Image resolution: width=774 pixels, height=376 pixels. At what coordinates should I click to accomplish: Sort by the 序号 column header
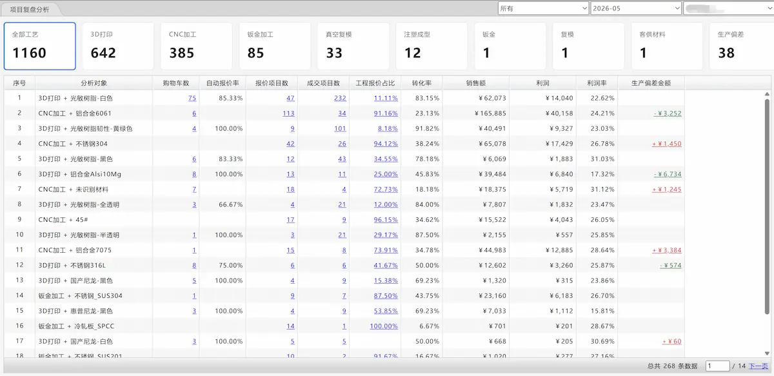click(19, 83)
